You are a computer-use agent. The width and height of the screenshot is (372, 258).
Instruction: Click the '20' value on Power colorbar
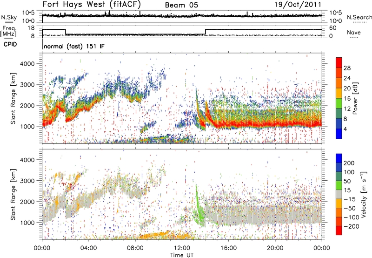pyautogui.click(x=347, y=88)
